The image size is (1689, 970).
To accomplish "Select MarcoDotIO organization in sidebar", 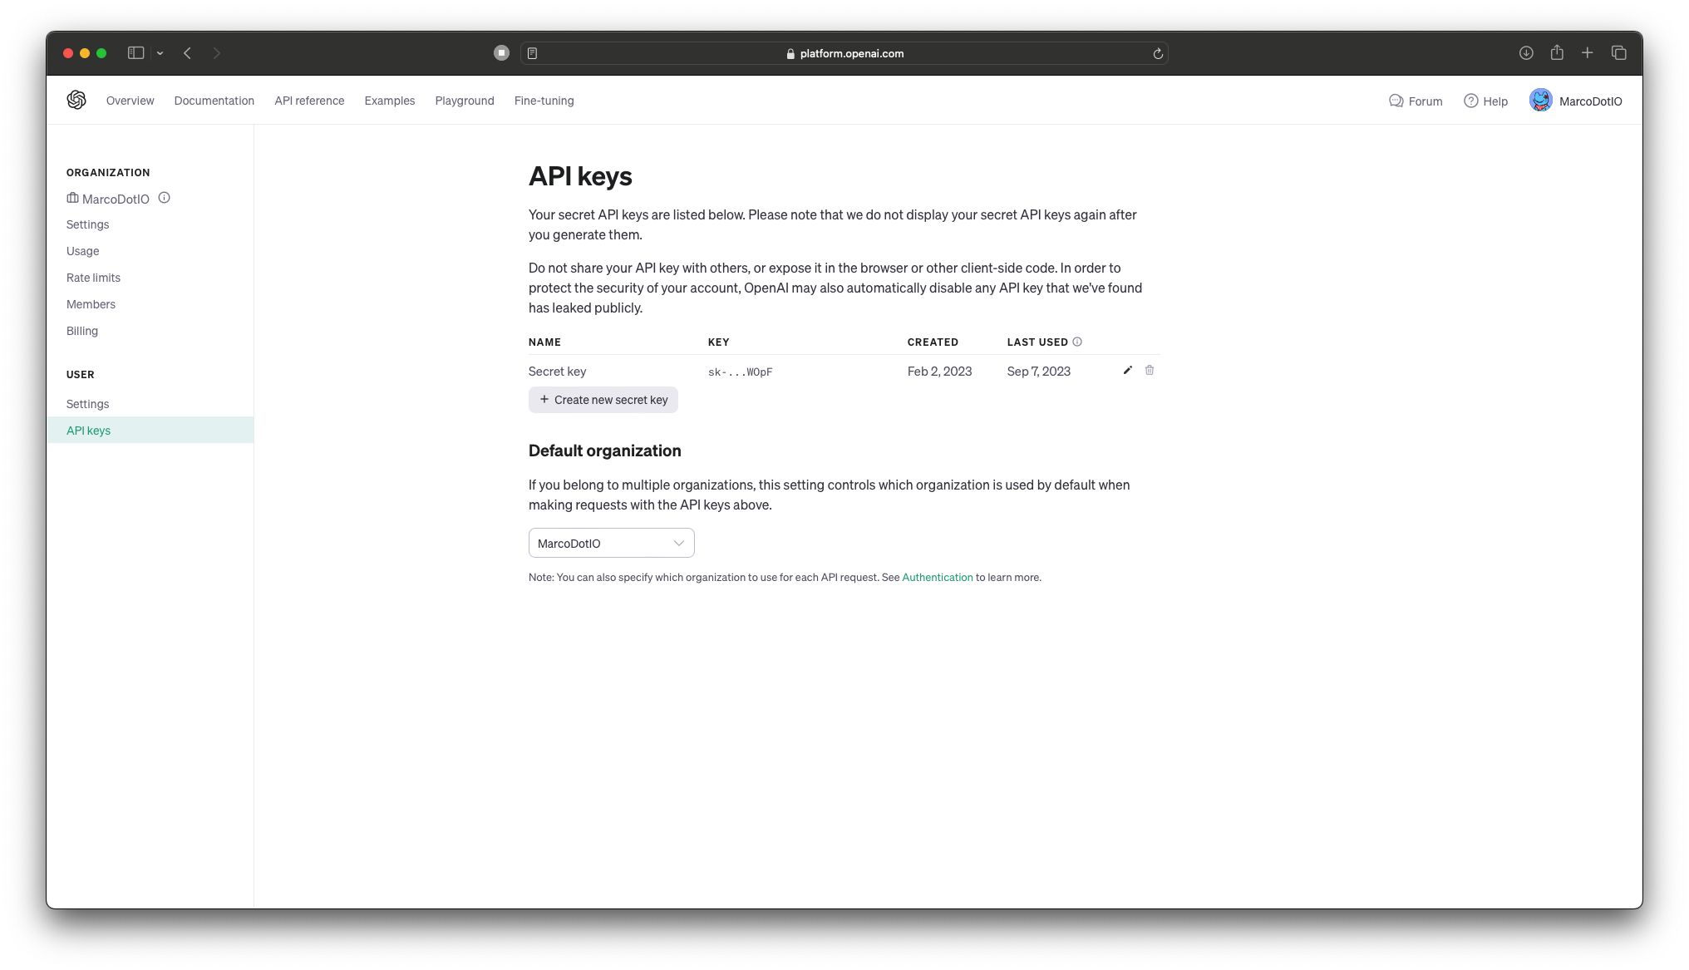I will (x=108, y=199).
